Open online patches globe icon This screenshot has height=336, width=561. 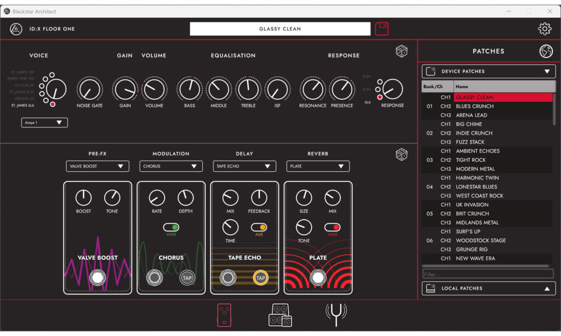(546, 51)
